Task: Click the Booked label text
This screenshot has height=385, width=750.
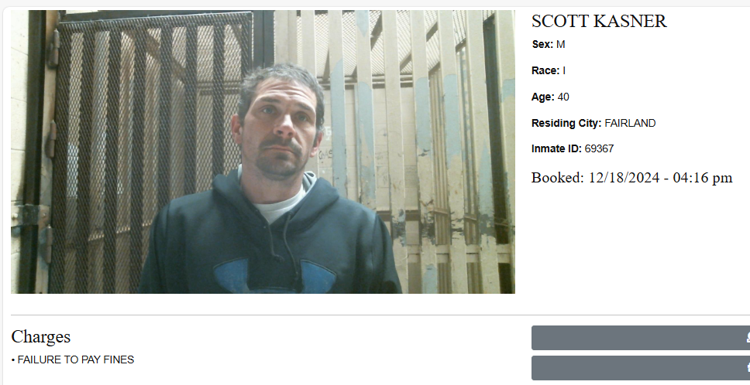Action: (558, 178)
